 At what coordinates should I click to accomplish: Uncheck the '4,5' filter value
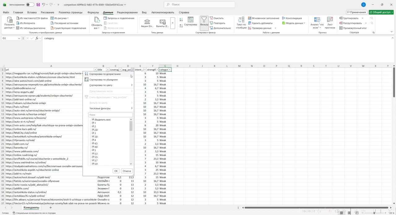[93, 143]
